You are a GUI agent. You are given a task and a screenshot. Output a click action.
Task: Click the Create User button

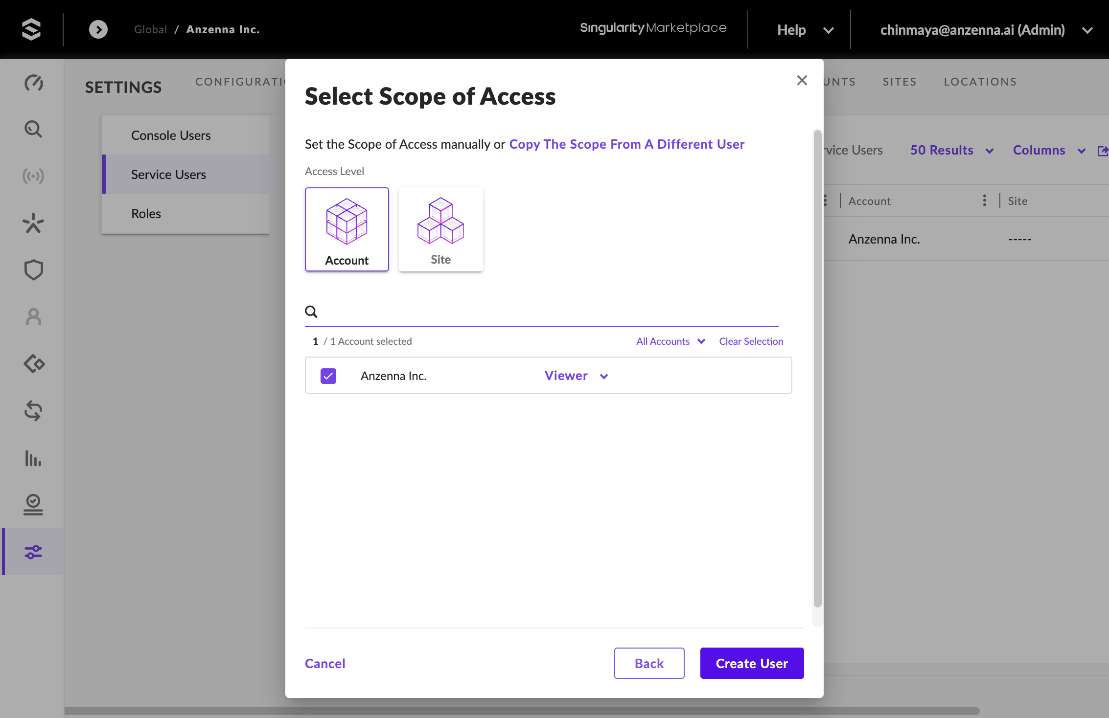click(752, 663)
